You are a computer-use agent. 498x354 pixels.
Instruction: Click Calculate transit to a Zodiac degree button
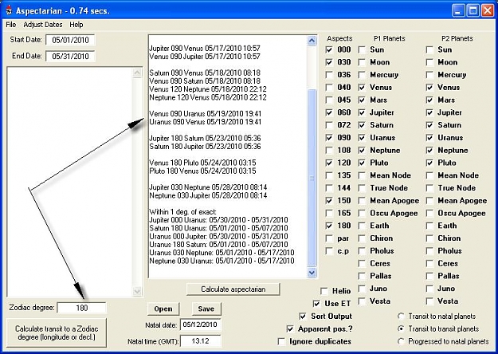(x=57, y=332)
